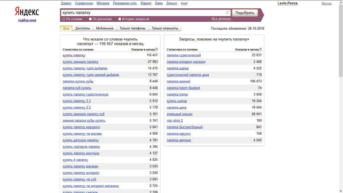Viewport: 343px width, 193px height.
Task: Open the 'купить палатку 3 3' query
Action: (x=77, y=101)
